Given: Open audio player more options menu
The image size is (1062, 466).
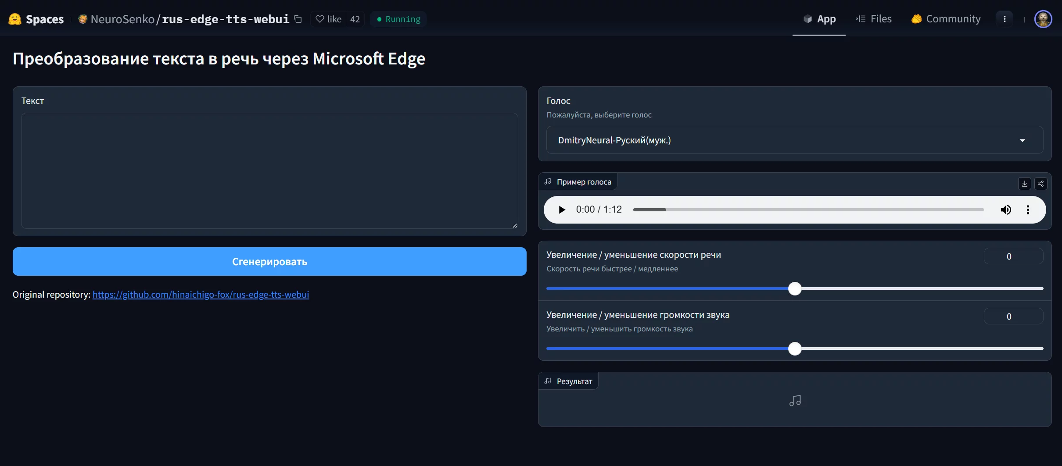Looking at the screenshot, I should click(1028, 210).
